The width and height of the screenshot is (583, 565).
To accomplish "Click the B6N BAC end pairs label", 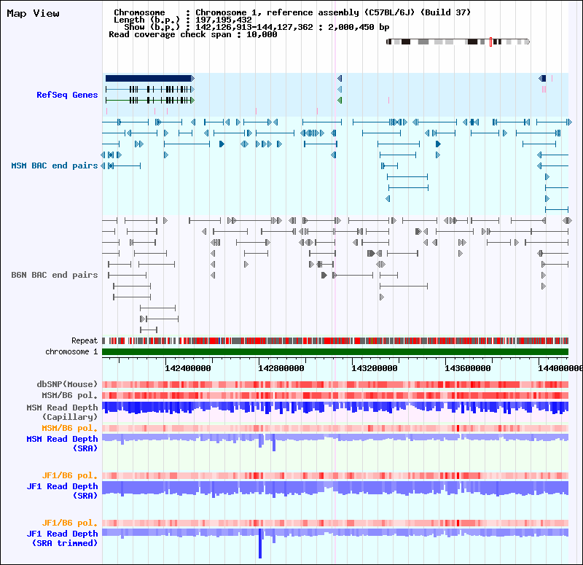I will (54, 275).
